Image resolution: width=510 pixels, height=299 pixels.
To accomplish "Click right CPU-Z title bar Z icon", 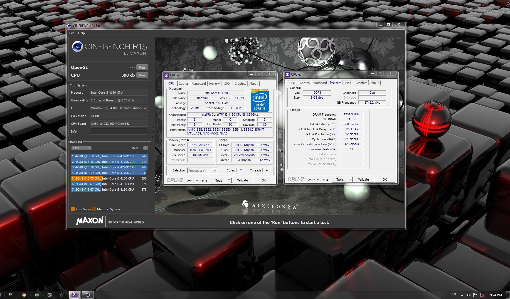I will pyautogui.click(x=287, y=74).
